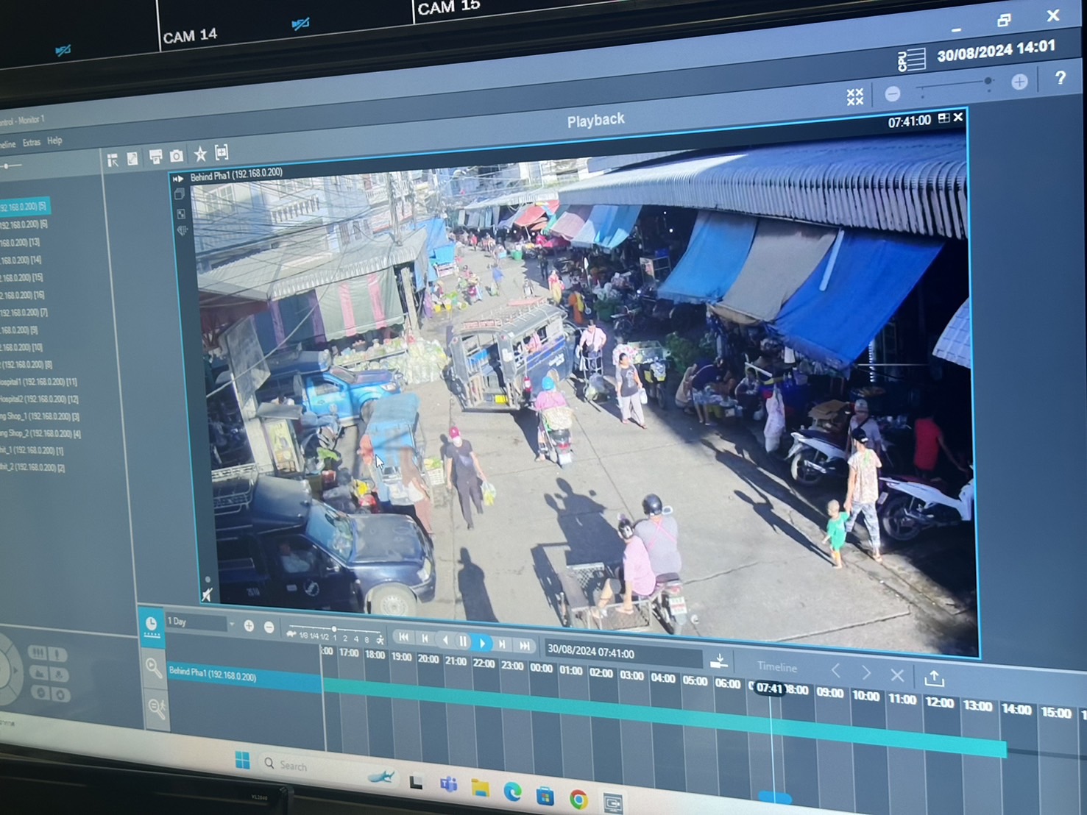Click the magnifier search icon left of timeline
The width and height of the screenshot is (1087, 815).
tap(153, 668)
